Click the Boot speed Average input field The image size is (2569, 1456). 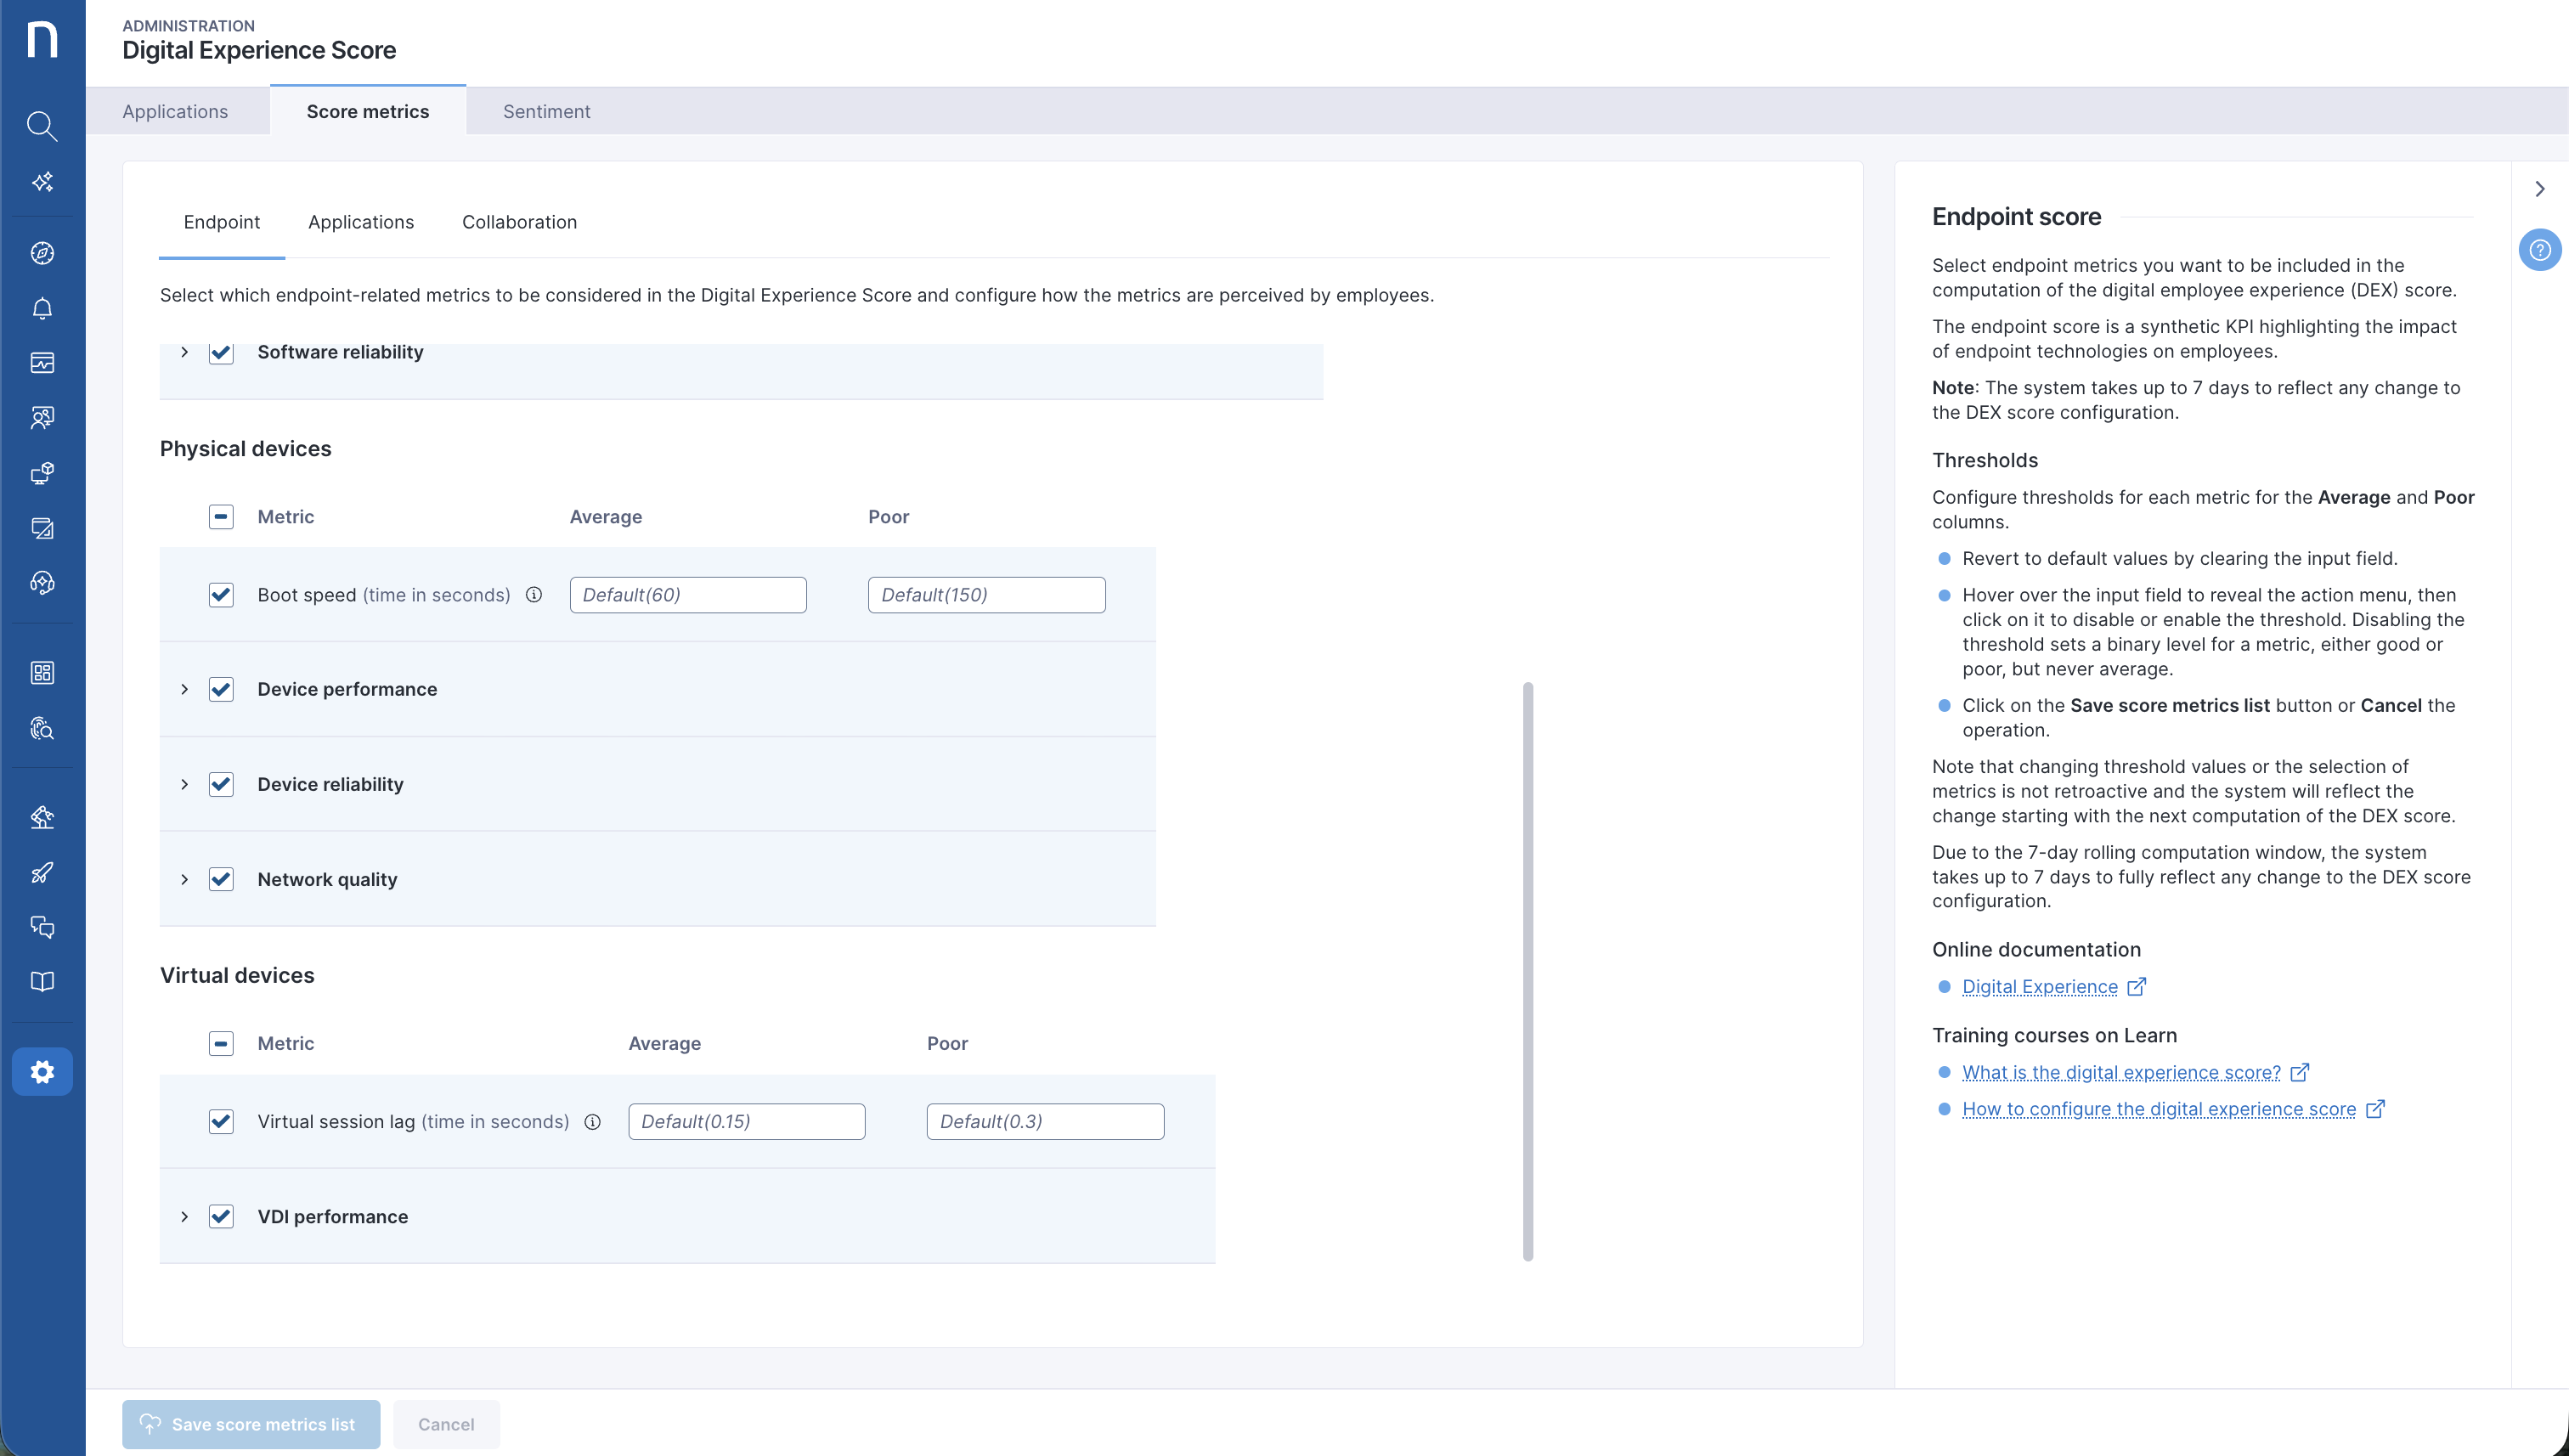click(688, 595)
